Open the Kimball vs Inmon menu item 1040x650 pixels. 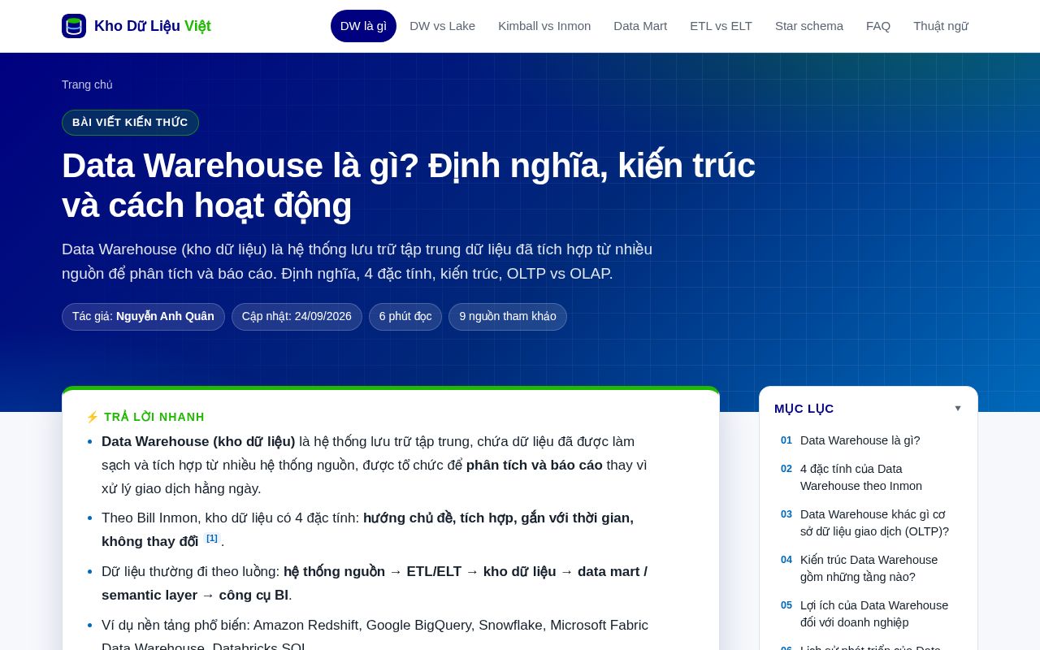point(544,26)
